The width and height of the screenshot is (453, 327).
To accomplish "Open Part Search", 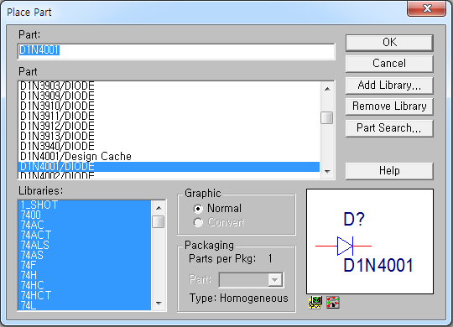I will (389, 128).
